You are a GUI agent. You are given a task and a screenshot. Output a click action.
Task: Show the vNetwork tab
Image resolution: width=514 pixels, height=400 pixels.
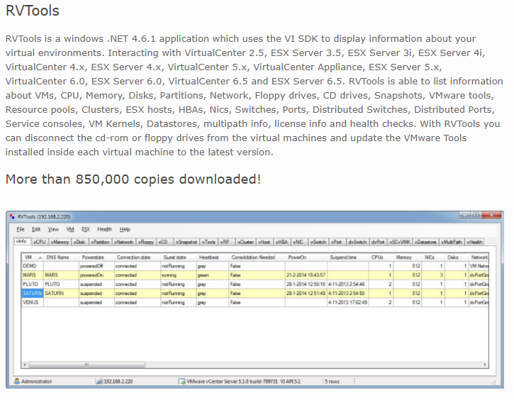click(123, 242)
